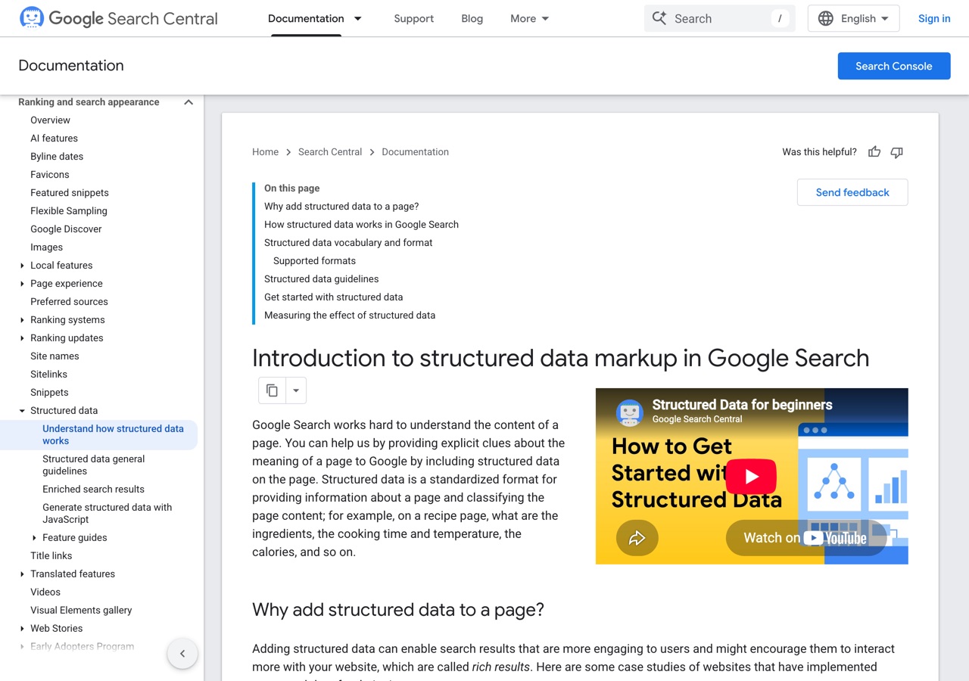969x681 pixels.
Task: Click the Google Search Central robot logo
Action: [x=31, y=18]
